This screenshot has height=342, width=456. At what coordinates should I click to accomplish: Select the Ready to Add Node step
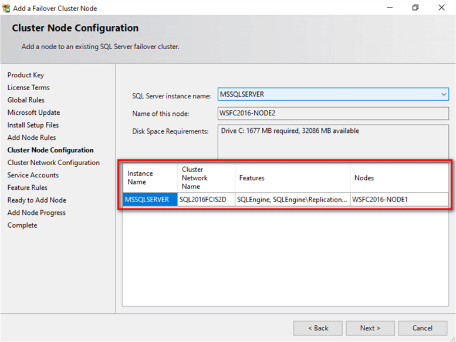tap(36, 200)
